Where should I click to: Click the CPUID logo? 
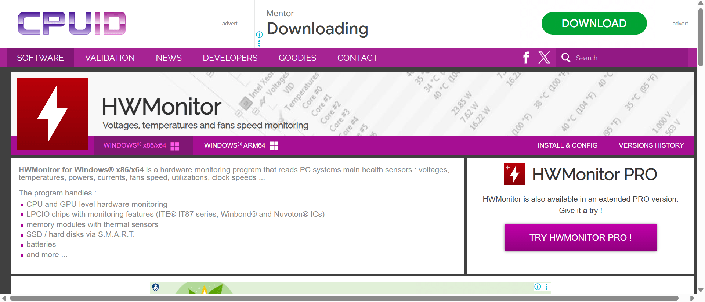pos(72,23)
